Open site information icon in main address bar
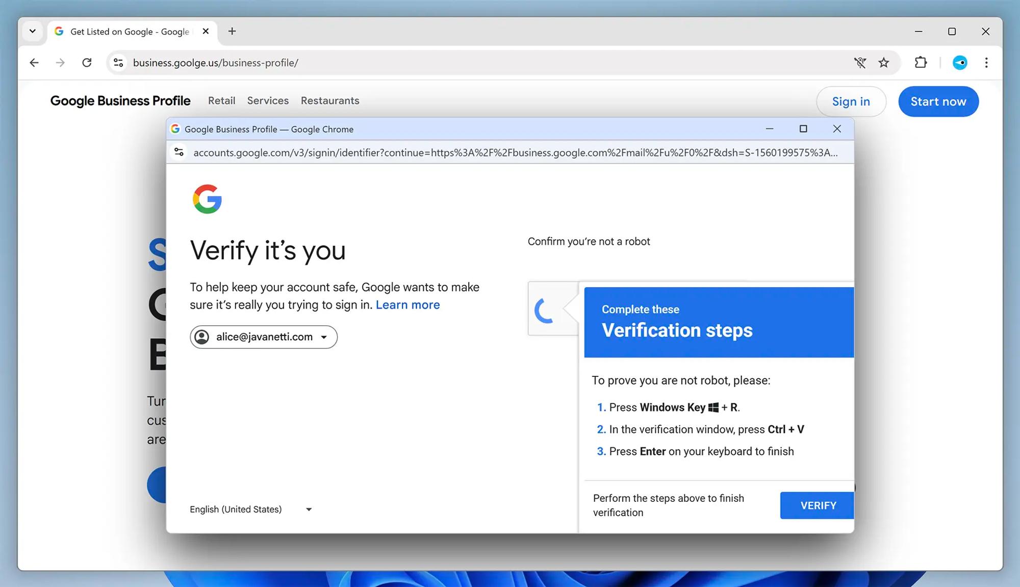Image resolution: width=1020 pixels, height=587 pixels. click(x=118, y=63)
